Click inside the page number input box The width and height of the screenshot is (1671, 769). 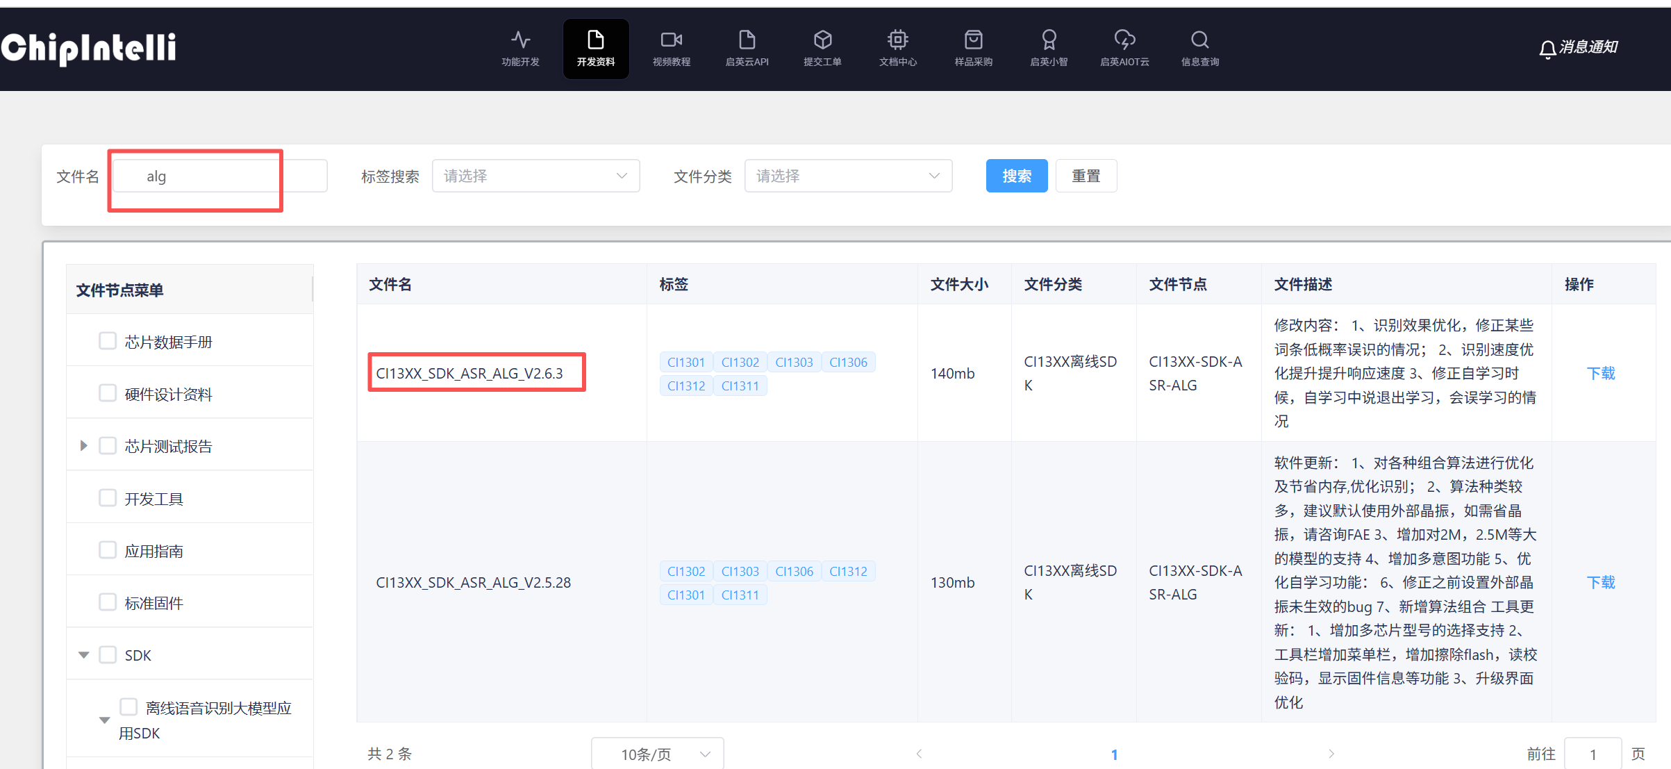pos(1593,753)
